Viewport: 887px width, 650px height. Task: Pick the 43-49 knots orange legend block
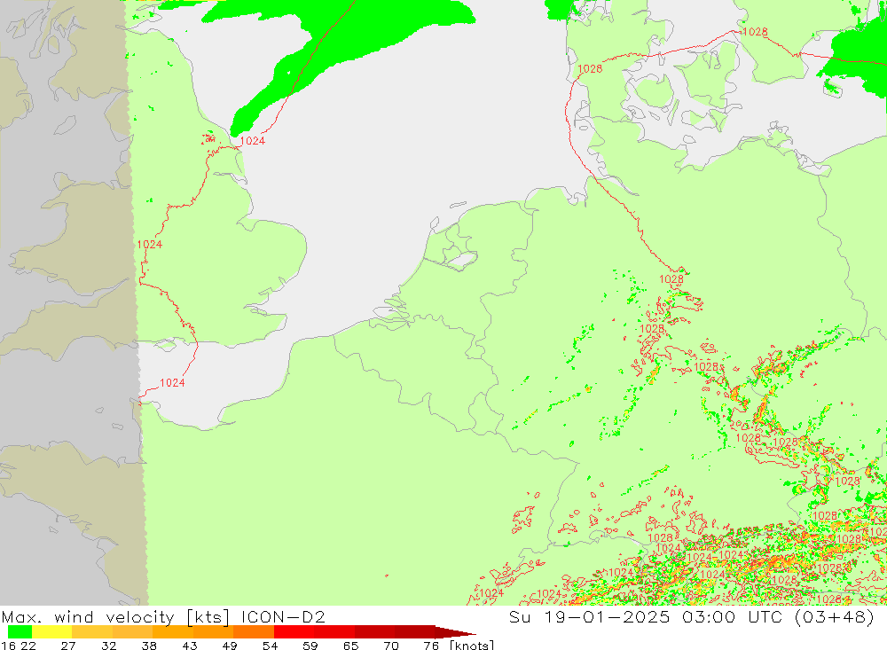[x=213, y=632]
